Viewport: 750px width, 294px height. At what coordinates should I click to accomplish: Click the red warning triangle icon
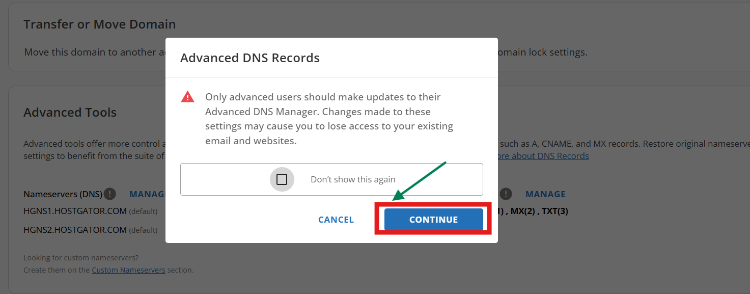(x=188, y=96)
